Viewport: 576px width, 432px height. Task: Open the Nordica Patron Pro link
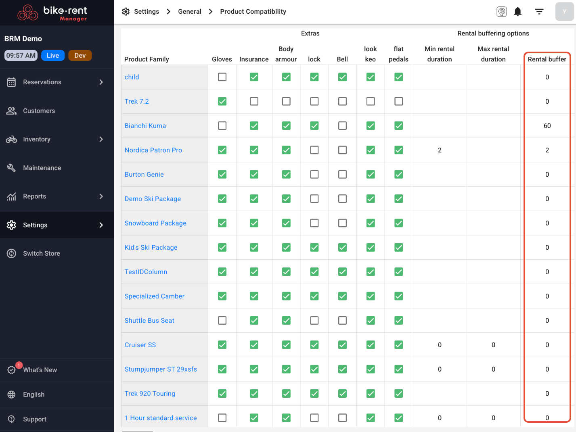click(153, 150)
